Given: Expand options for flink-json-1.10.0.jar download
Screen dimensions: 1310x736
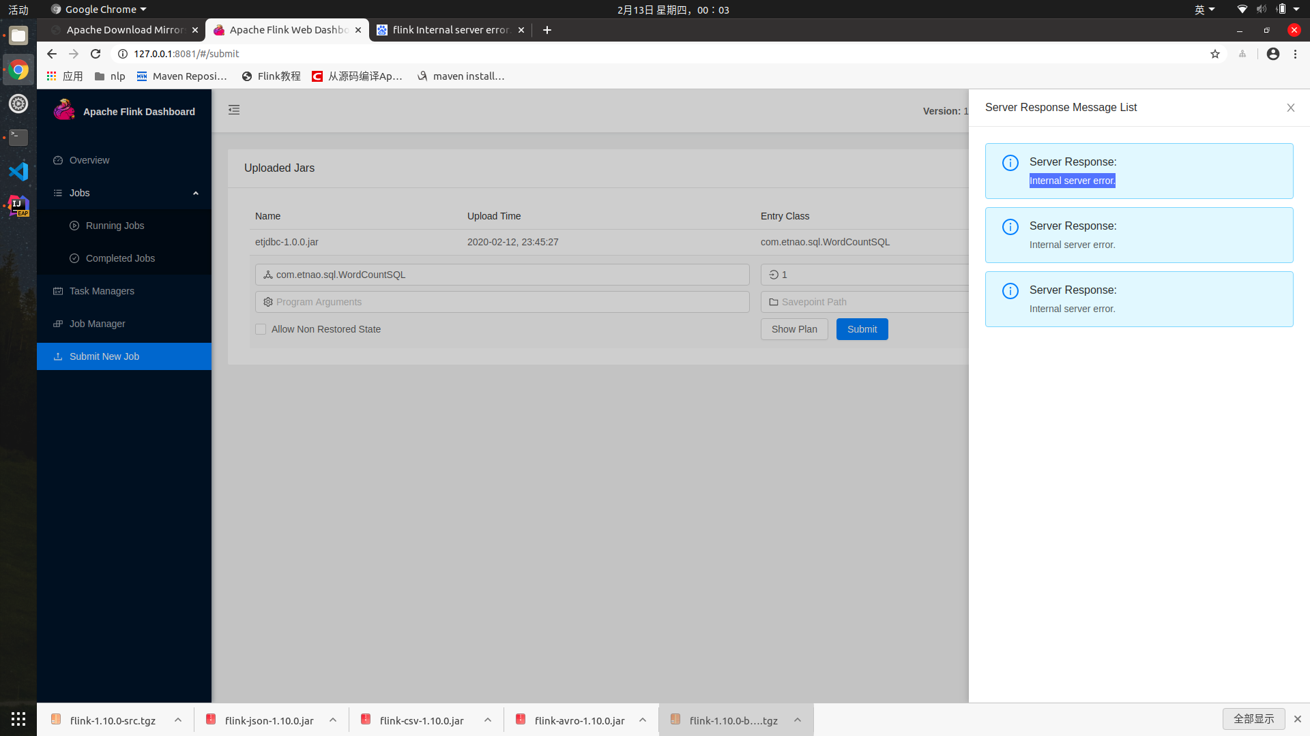Looking at the screenshot, I should 333,720.
